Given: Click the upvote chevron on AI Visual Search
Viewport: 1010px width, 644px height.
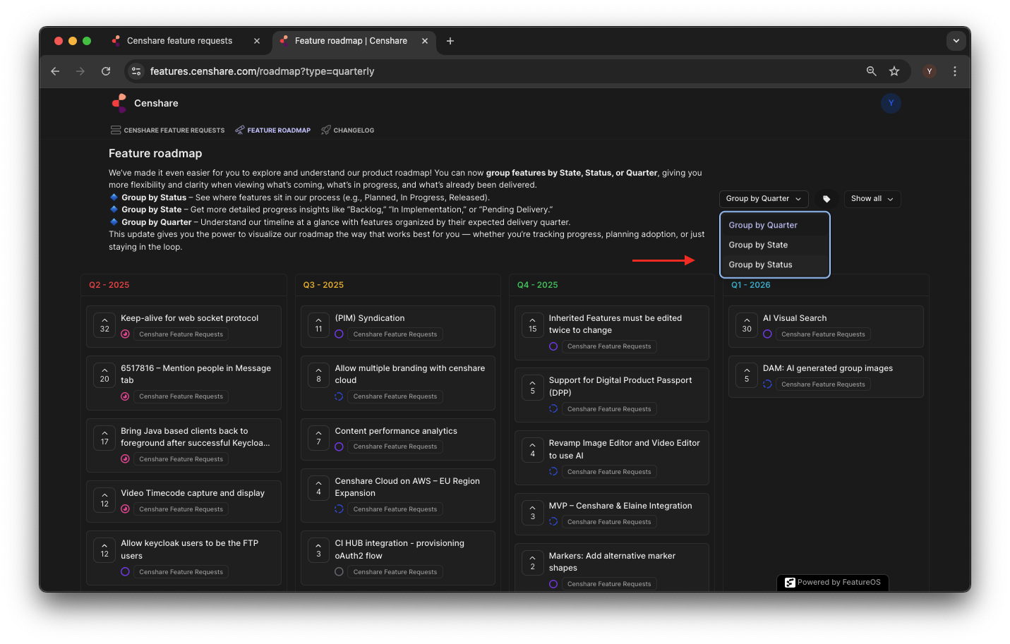Looking at the screenshot, I should pyautogui.click(x=746, y=321).
